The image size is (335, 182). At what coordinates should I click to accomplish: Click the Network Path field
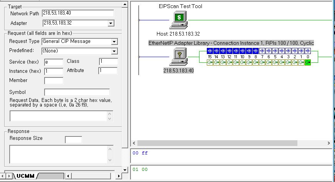point(78,13)
